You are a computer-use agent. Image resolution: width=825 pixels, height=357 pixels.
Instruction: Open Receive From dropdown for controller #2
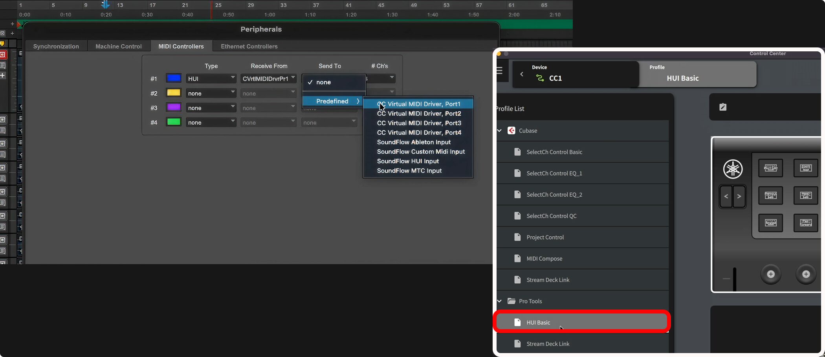click(x=268, y=93)
